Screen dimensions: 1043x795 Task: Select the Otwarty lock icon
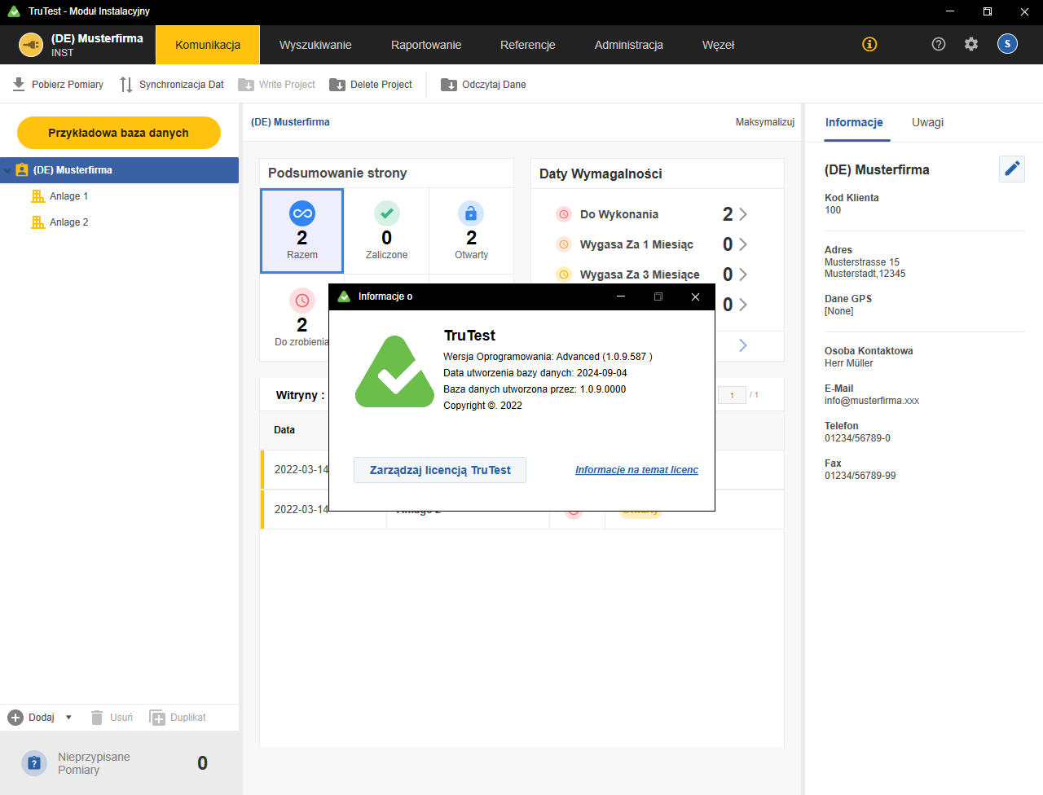tap(471, 213)
